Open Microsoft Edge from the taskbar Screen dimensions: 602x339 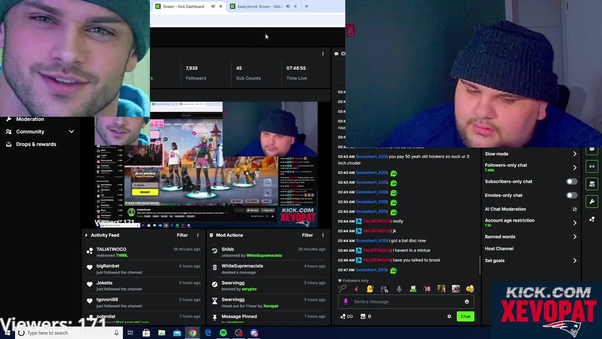(208, 333)
